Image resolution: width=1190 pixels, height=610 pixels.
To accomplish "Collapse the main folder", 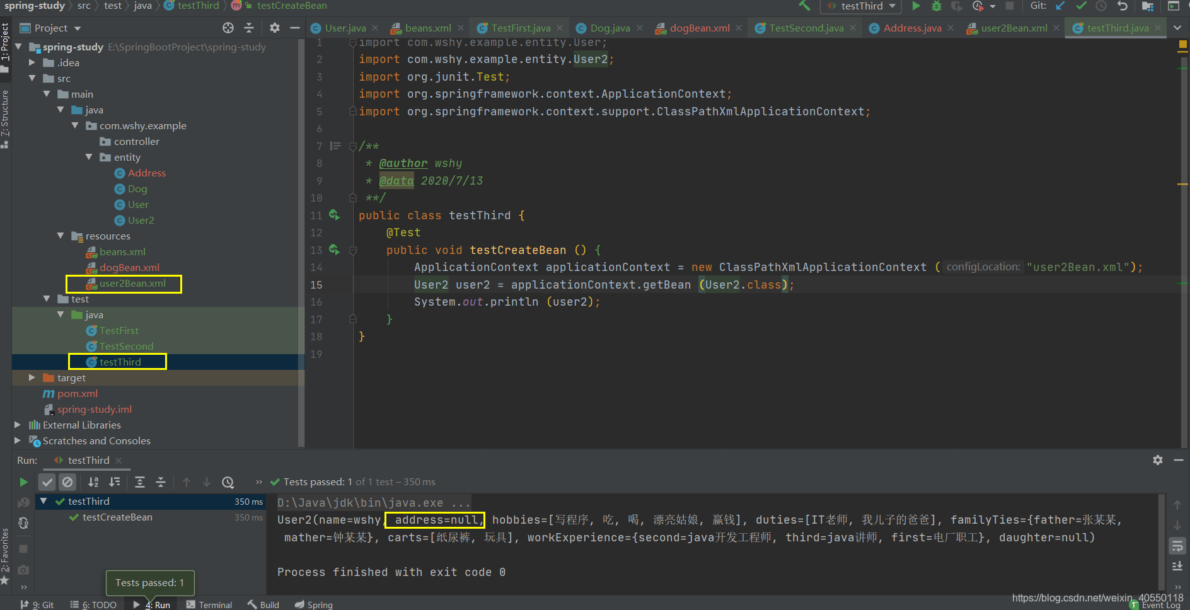I will point(47,94).
